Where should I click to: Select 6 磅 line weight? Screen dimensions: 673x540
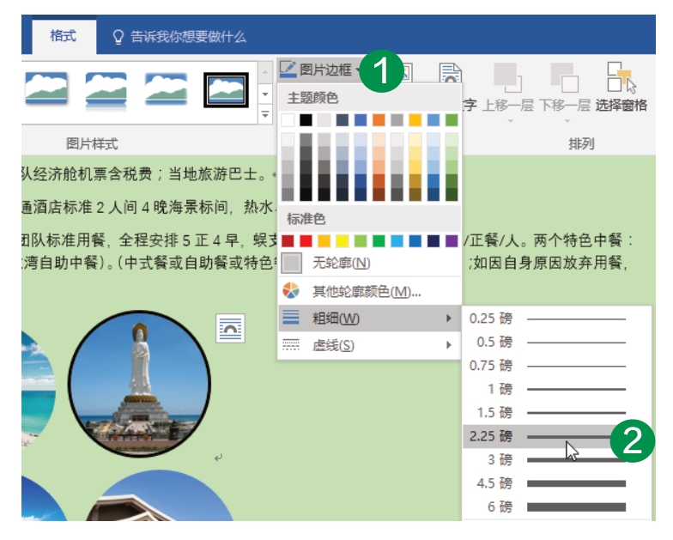(556, 507)
